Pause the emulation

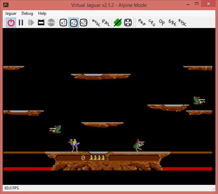point(21,23)
